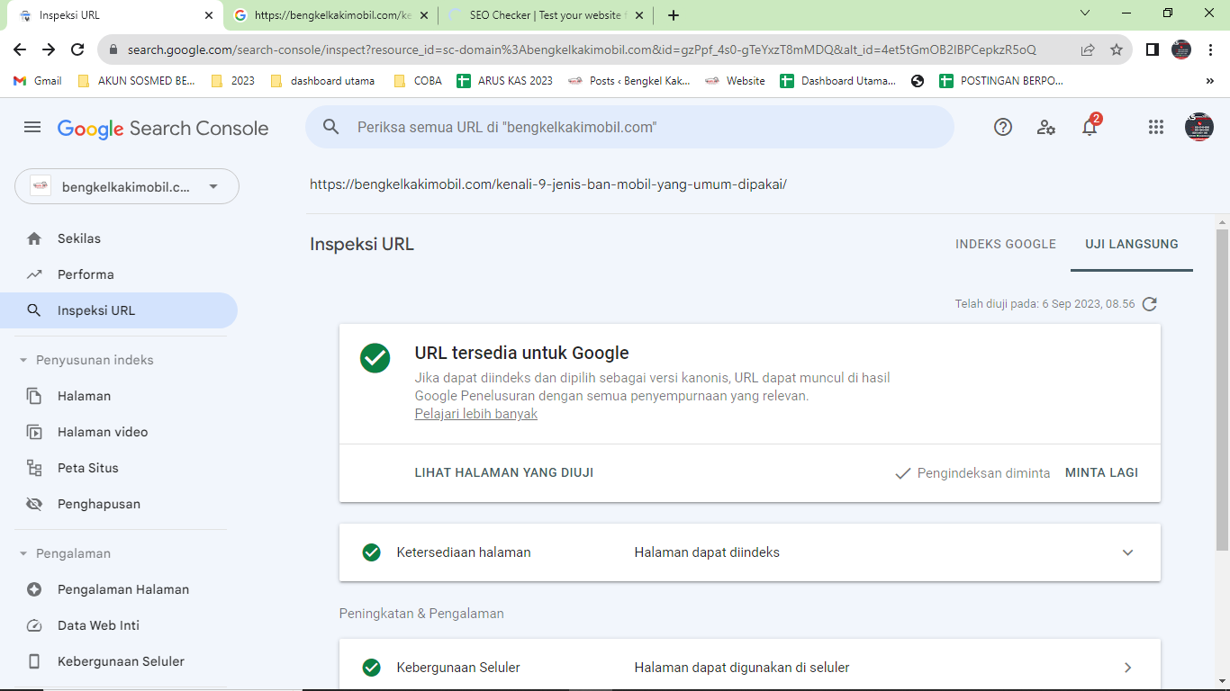Open the user settings gear icon
1230x691 pixels.
[x=1046, y=128]
